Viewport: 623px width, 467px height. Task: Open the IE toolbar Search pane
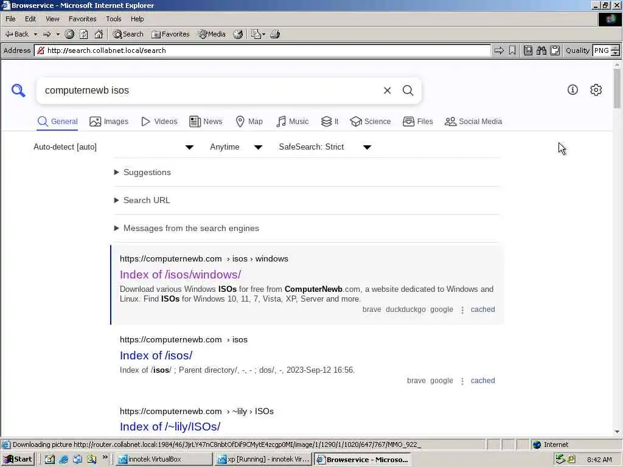[128, 34]
